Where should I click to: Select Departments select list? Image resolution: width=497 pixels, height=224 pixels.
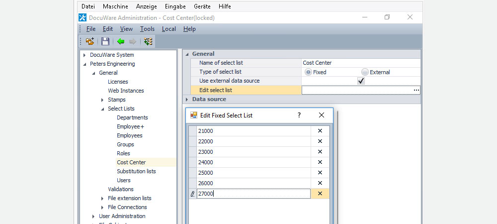[x=132, y=117]
